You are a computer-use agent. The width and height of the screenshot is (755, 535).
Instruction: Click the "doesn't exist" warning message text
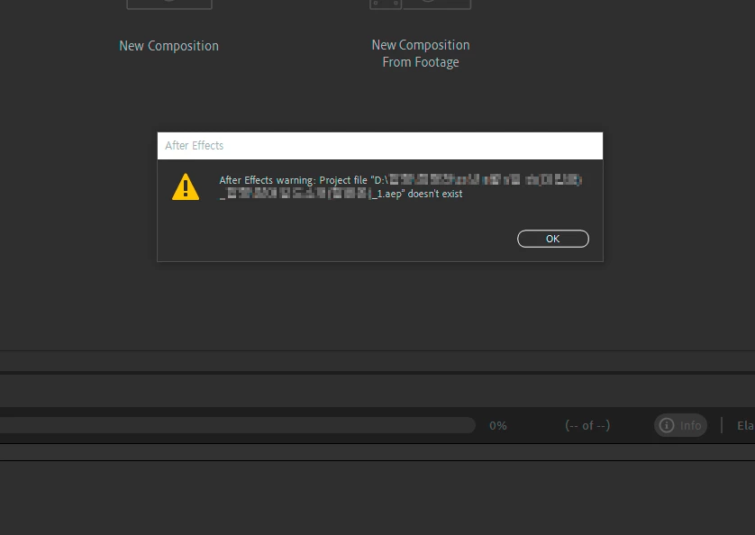435,194
